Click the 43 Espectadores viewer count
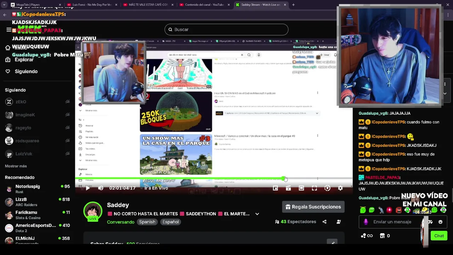This screenshot has width=453, height=255. coord(296,222)
